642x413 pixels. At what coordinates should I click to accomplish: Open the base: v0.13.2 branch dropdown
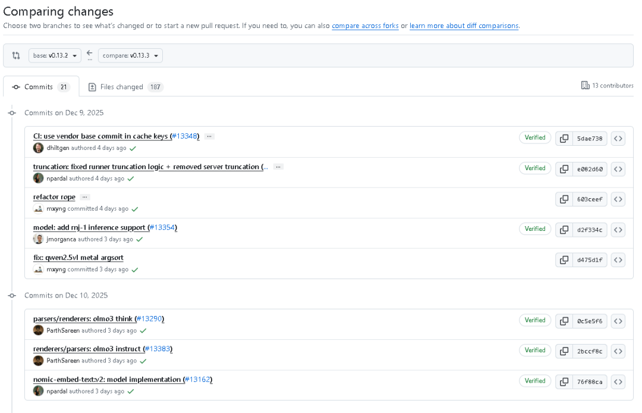click(x=55, y=55)
